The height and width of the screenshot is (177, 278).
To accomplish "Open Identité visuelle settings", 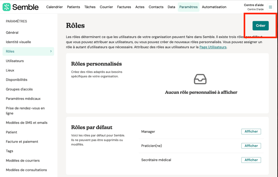I will tap(18, 42).
